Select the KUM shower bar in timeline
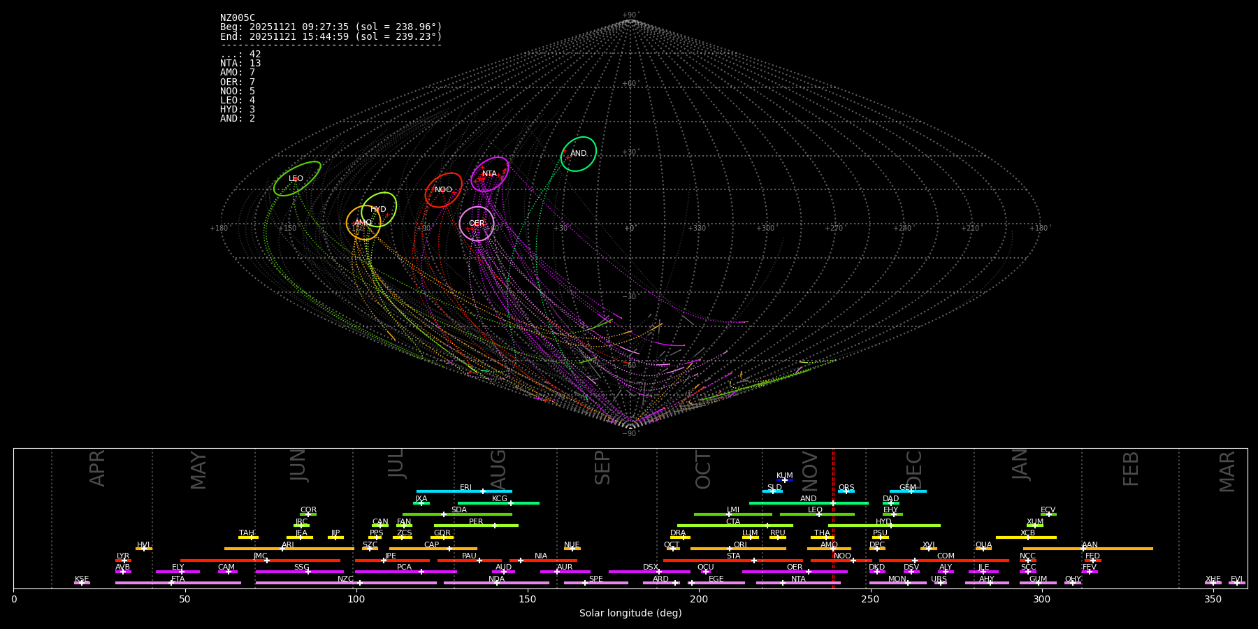 [785, 480]
